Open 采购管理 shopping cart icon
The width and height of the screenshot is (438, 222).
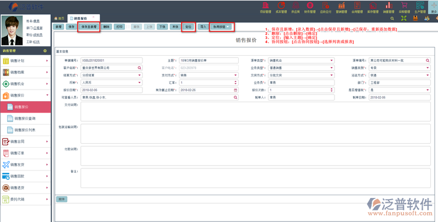click(x=404, y=5)
